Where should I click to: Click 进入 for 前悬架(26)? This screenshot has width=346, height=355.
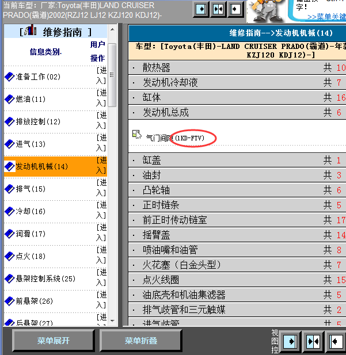pos(101,300)
